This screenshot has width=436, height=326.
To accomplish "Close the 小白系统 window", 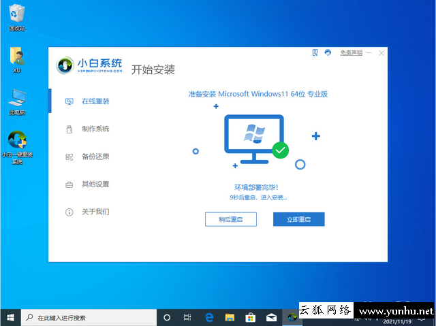I will (x=381, y=53).
